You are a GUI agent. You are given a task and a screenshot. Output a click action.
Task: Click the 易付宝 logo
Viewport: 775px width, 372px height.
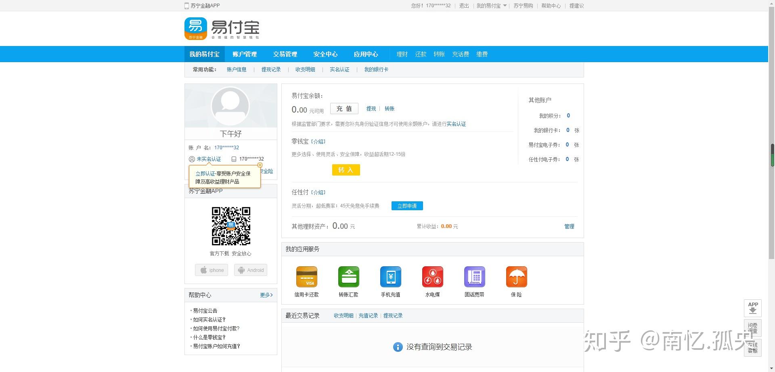(222, 29)
